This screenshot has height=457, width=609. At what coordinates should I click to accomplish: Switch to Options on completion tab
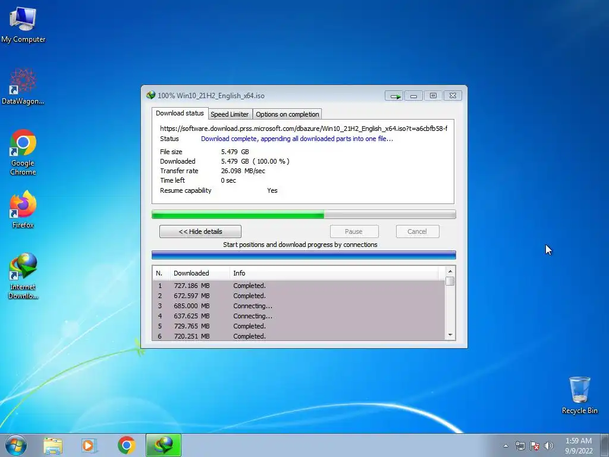click(x=287, y=114)
